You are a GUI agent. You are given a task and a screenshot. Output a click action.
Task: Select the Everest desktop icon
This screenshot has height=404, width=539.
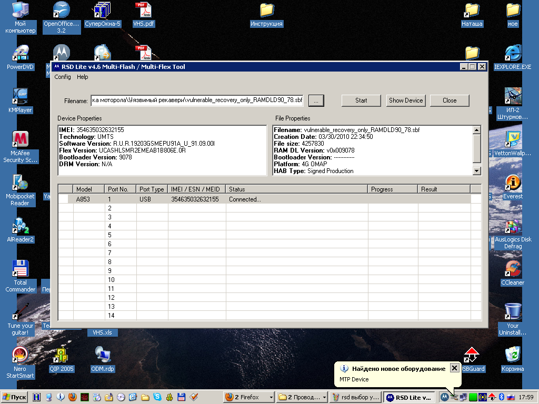[x=513, y=187]
